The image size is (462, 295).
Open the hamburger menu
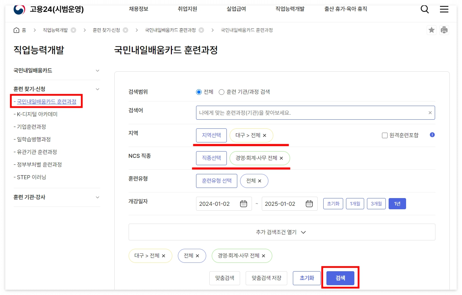click(x=444, y=9)
